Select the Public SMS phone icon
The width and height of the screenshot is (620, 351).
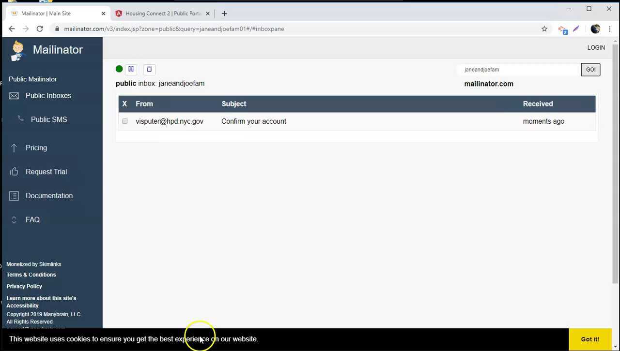[x=20, y=119]
